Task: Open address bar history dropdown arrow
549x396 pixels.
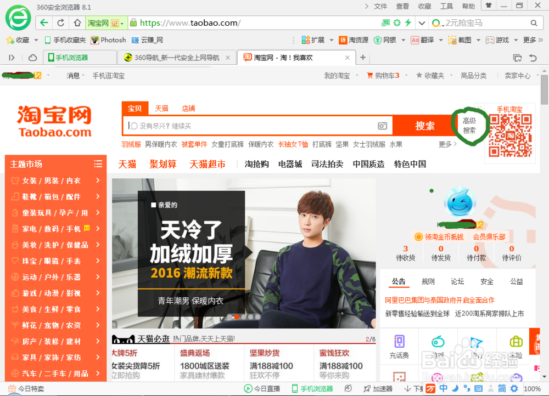Action: point(422,23)
